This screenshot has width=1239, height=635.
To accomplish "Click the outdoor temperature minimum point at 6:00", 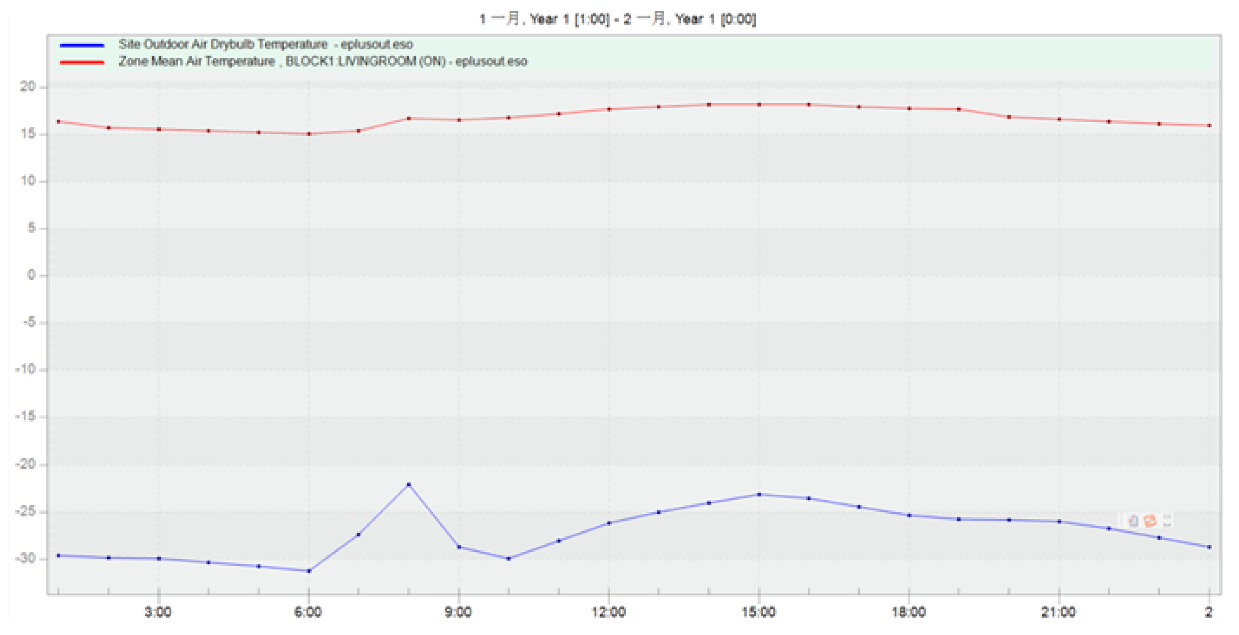I will pos(309,570).
